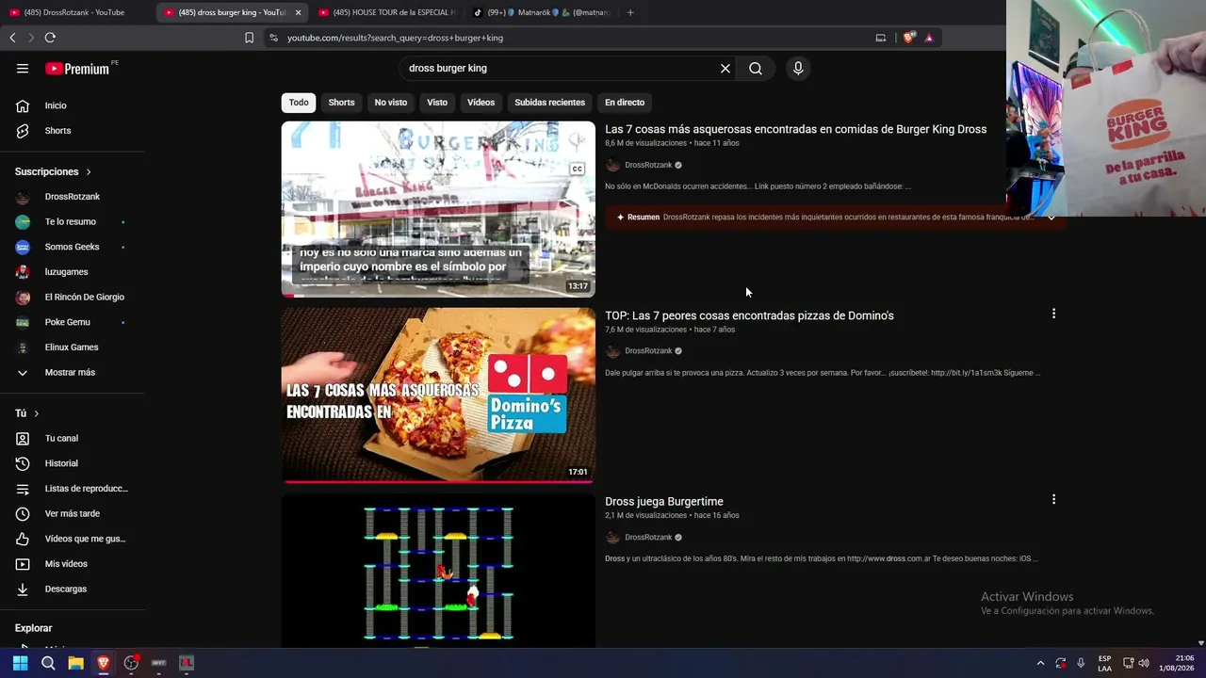Open the Burger King video title link
Viewport: 1206px width, 678px height.
coord(795,130)
